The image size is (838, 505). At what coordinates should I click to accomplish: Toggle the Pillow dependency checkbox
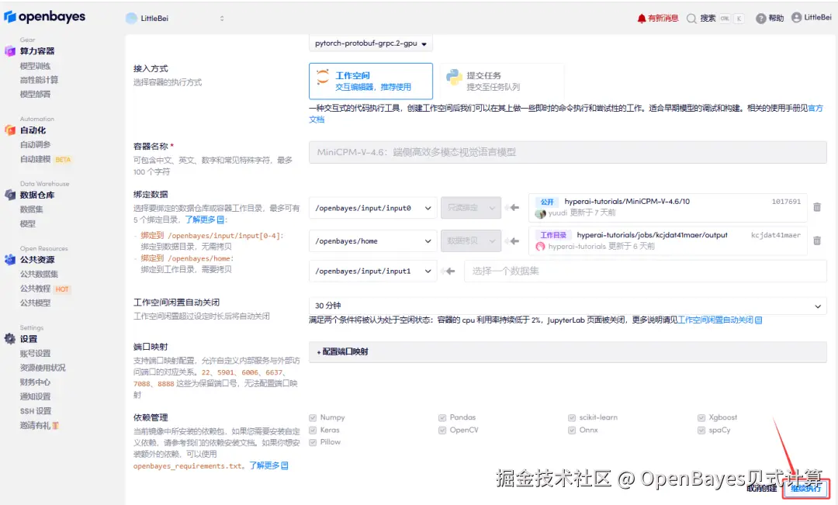tap(313, 442)
